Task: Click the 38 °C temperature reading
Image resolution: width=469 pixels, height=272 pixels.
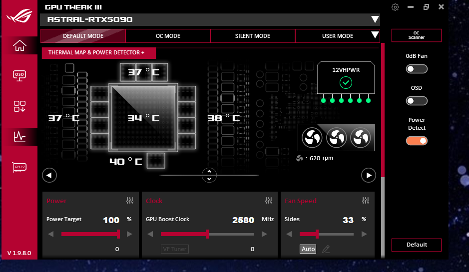Action: [x=224, y=118]
